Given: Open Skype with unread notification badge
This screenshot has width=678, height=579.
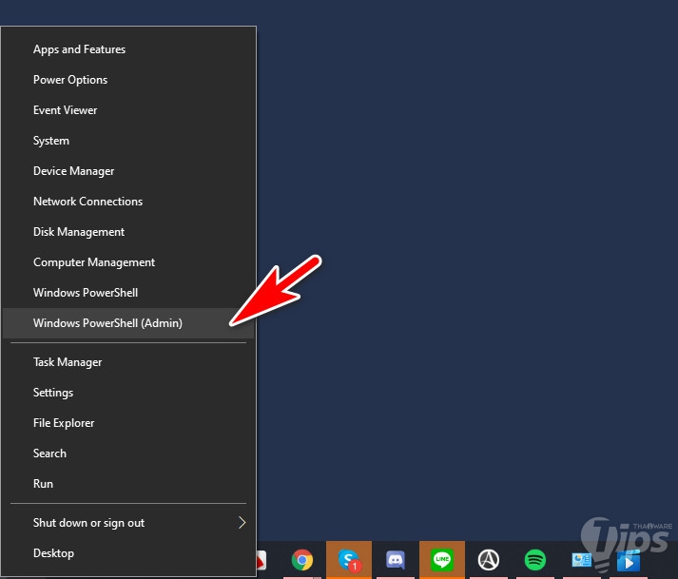Looking at the screenshot, I should [349, 560].
